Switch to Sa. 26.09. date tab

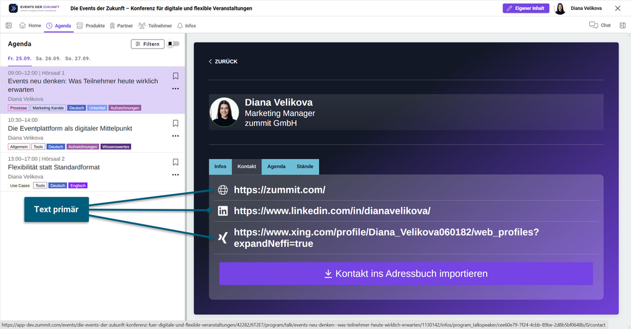point(48,59)
